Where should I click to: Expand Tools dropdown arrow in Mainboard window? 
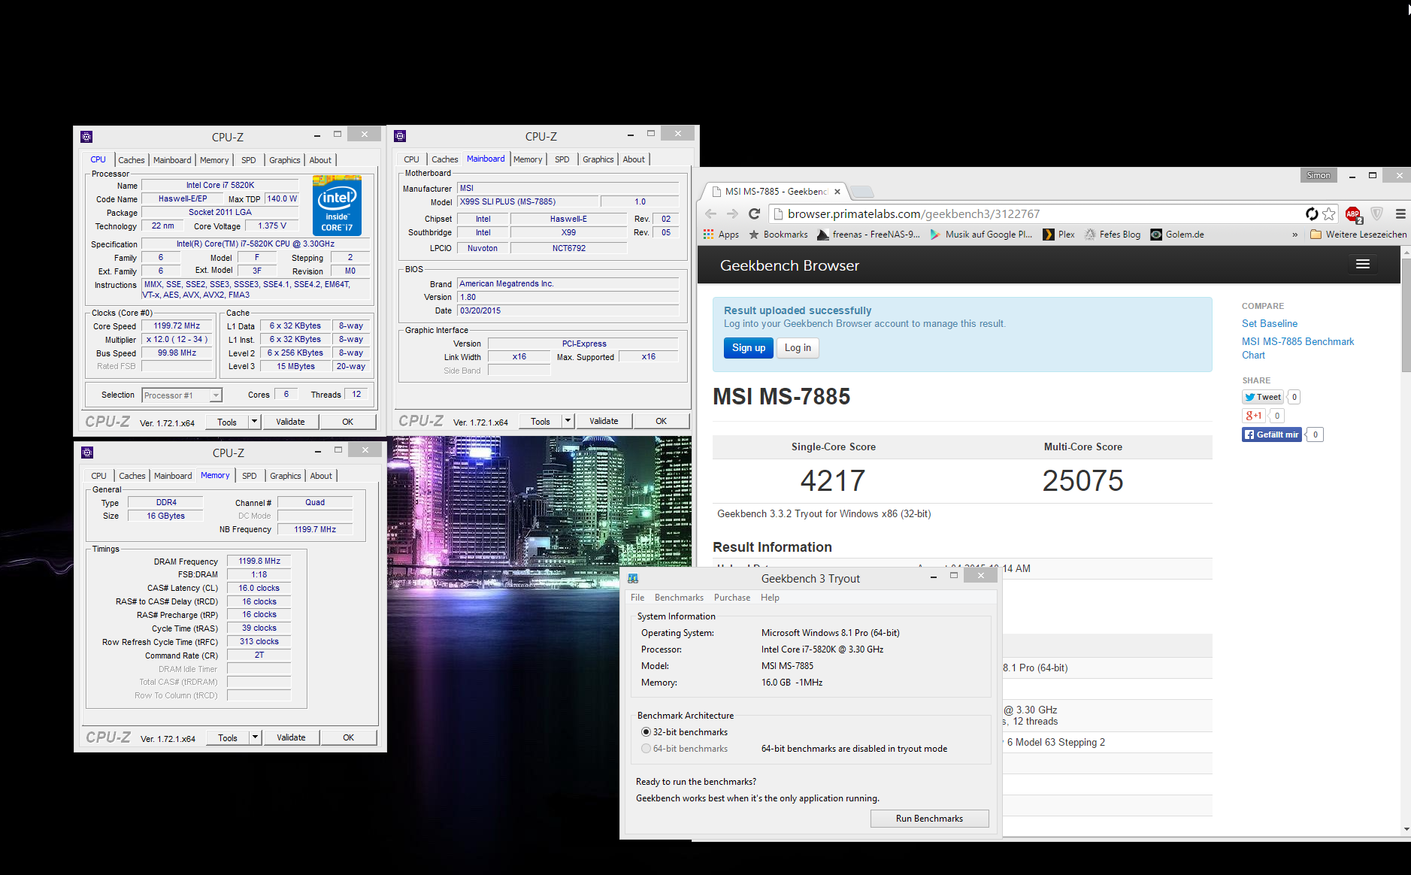568,421
